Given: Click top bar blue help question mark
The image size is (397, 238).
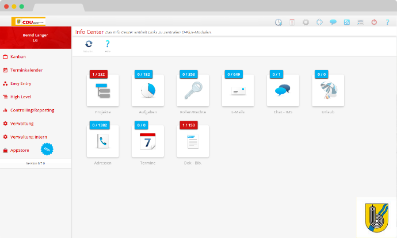Looking at the screenshot, I should [387, 22].
